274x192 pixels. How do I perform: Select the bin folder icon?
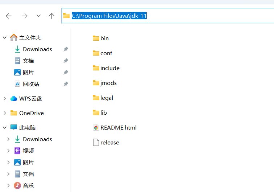click(x=96, y=38)
